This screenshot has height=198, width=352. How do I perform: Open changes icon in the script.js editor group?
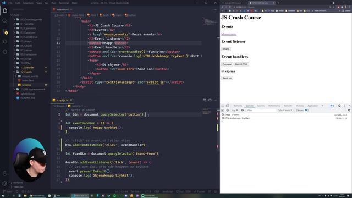point(205,100)
